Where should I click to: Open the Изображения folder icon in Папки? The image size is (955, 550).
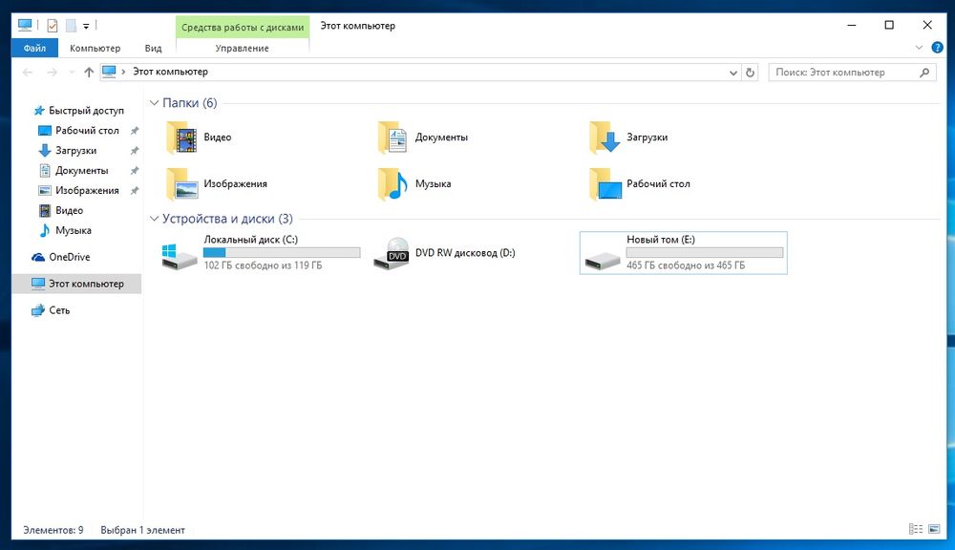[181, 184]
